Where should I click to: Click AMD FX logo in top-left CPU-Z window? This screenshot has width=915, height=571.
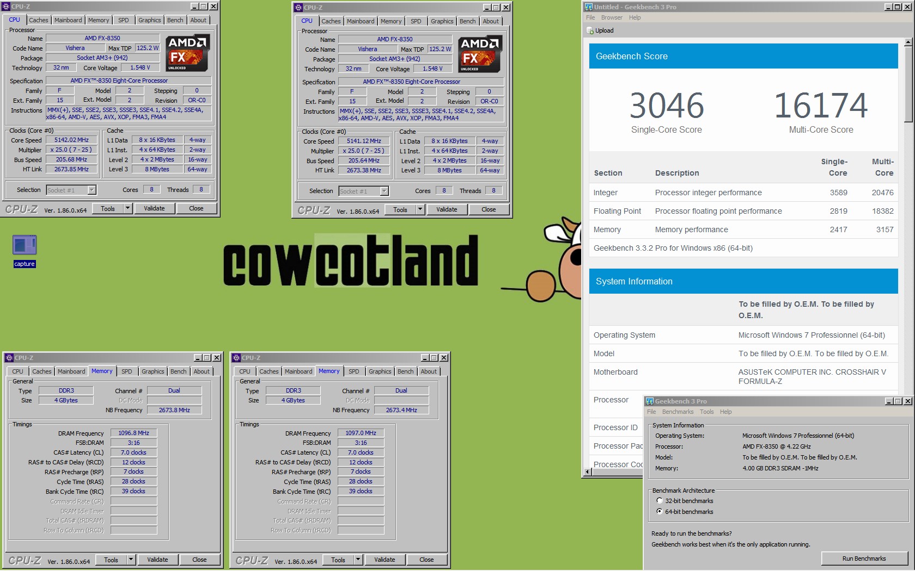(x=188, y=53)
